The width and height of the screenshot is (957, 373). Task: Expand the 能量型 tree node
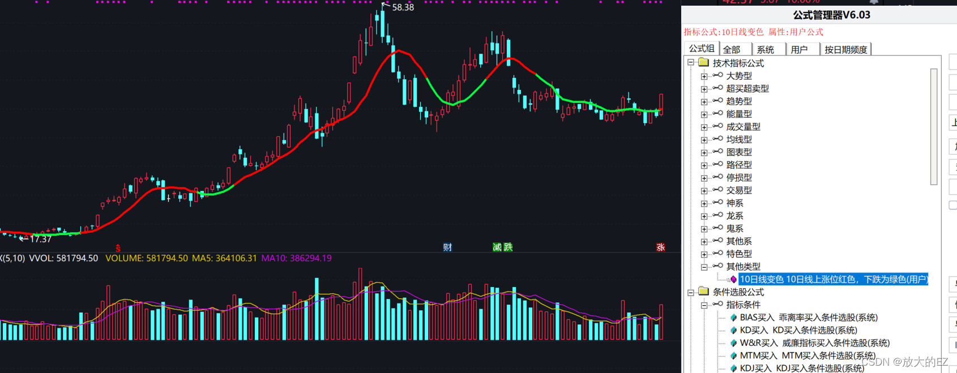[704, 114]
